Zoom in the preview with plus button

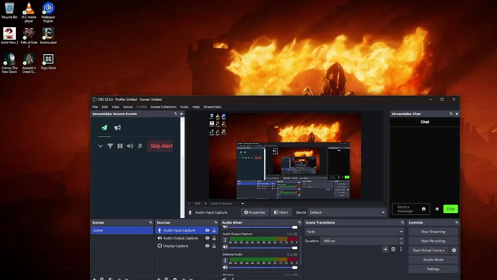206,203
